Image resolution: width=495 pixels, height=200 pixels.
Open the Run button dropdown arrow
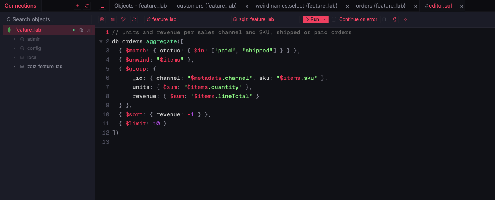point(324,19)
